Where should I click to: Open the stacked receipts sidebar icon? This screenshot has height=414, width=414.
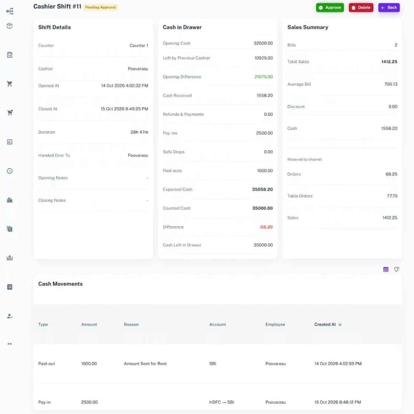[x=10, y=229]
